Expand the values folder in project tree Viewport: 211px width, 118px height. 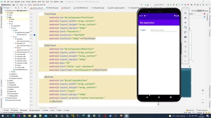coord(14,65)
